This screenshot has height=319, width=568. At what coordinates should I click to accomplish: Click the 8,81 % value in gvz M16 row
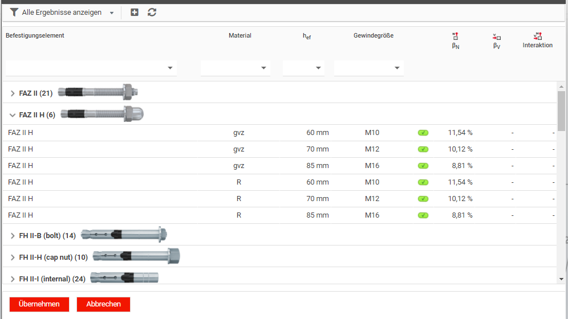pos(462,166)
